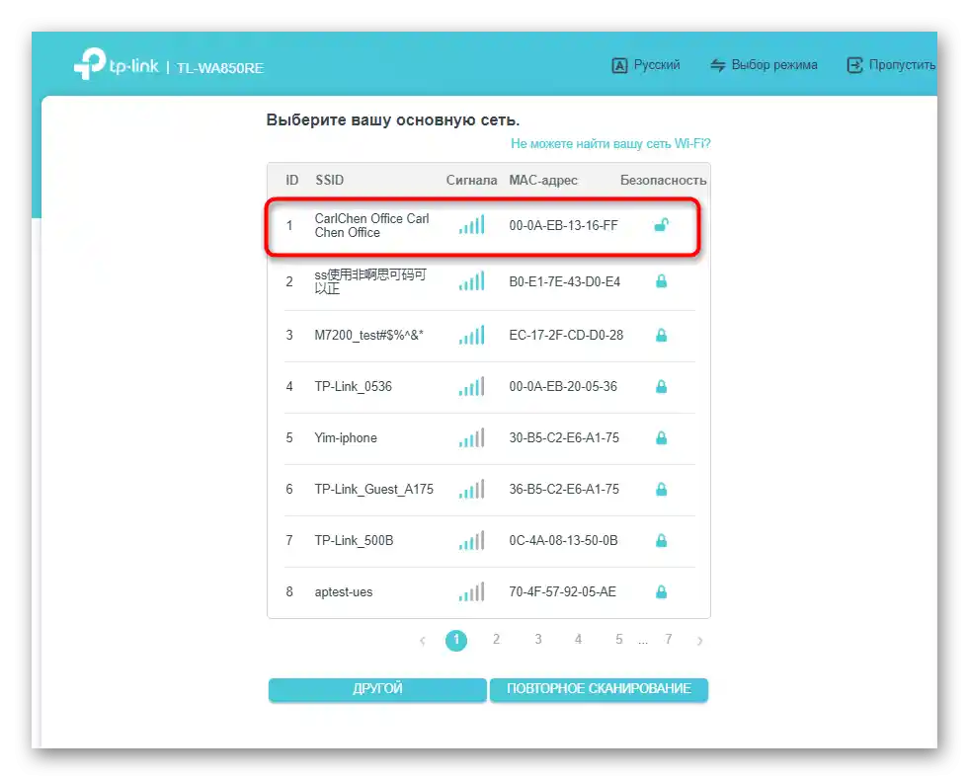
Task: Click the MAC-адрес column header
Action: coord(543,181)
